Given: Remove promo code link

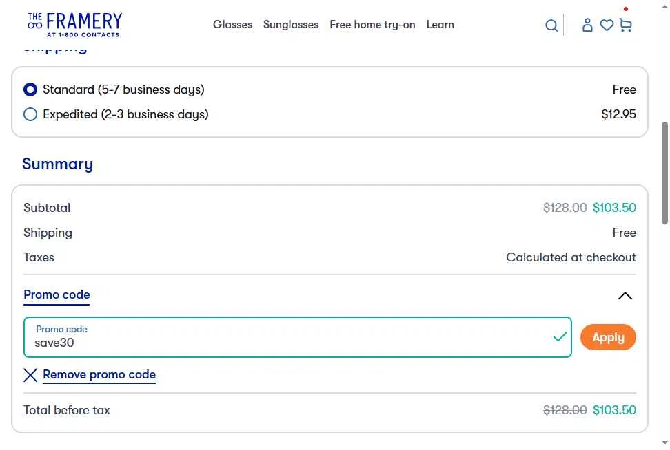Looking at the screenshot, I should pos(99,374).
